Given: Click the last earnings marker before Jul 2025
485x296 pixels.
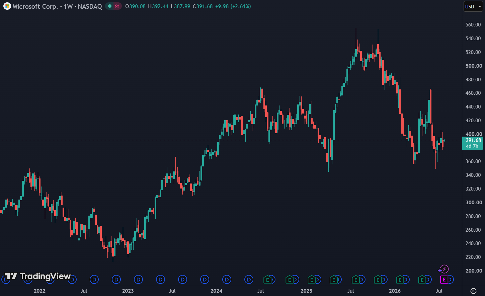Looking at the screenshot, I should coord(334,279).
